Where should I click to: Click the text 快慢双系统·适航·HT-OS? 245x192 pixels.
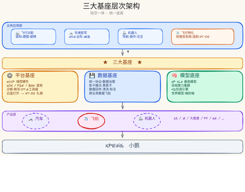tap(193, 37)
